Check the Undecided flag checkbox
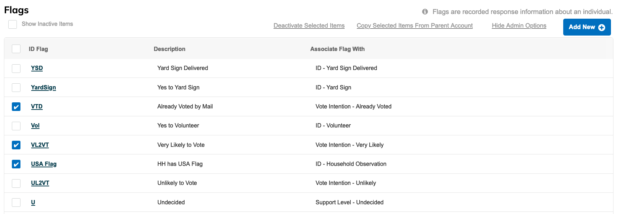621x214 pixels. 16,202
